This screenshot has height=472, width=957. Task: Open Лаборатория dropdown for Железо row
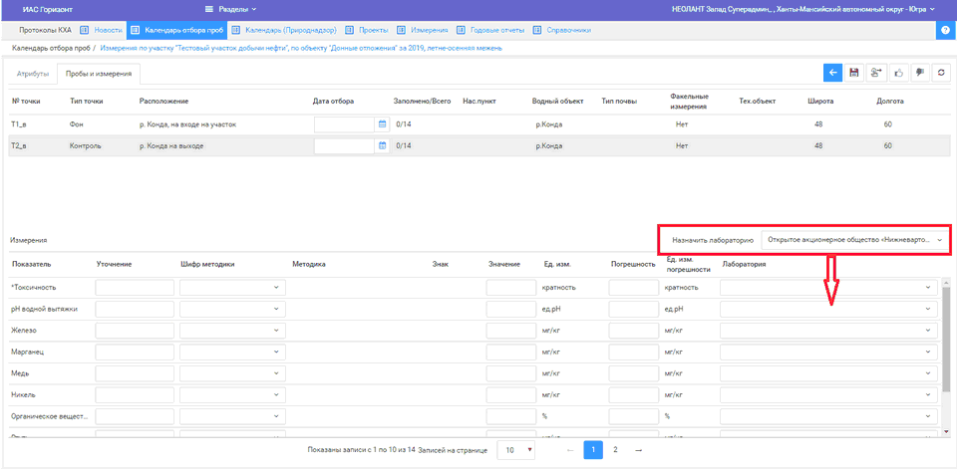[828, 330]
